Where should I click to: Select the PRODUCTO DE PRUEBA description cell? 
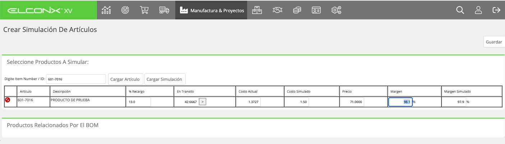tap(88, 102)
